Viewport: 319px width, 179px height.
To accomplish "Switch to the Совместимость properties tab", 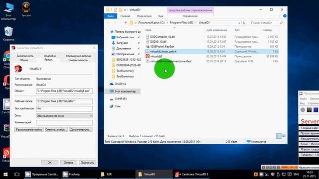I will coord(78,60).
